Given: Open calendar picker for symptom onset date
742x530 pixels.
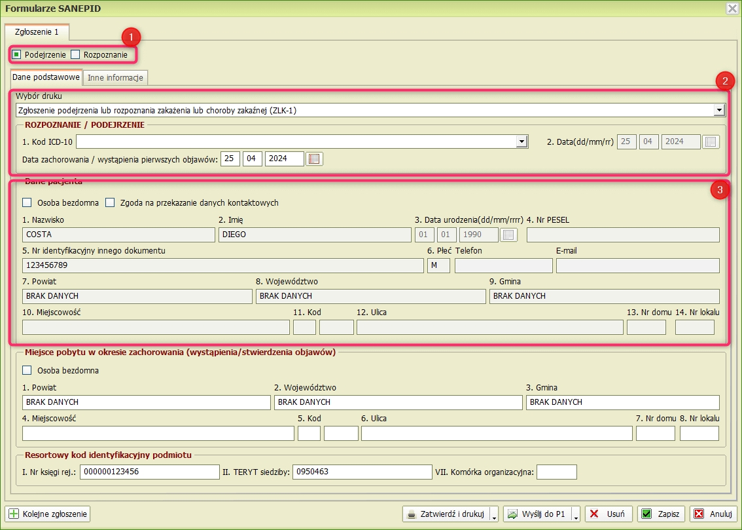Looking at the screenshot, I should click(315, 159).
